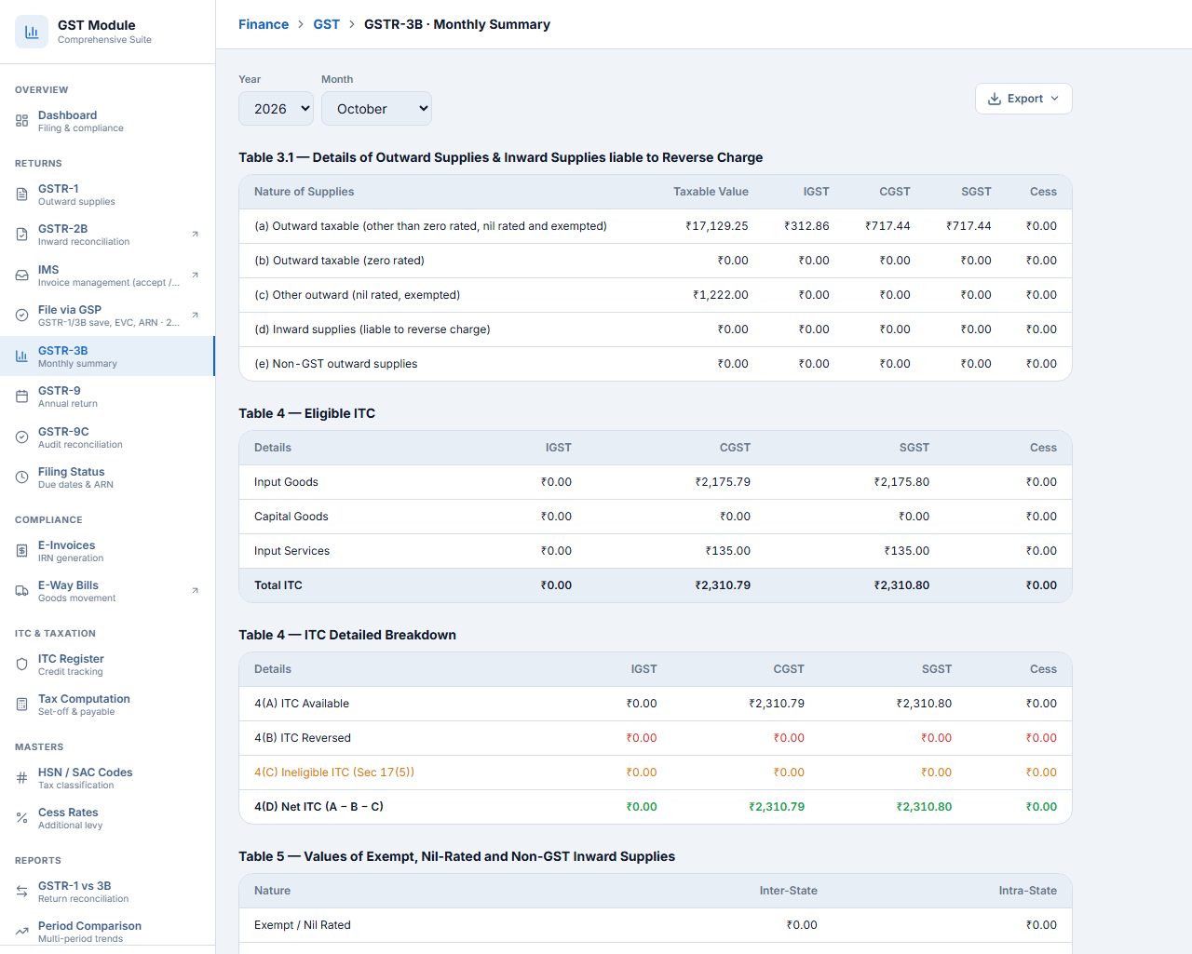The height and width of the screenshot is (954, 1192).
Task: Click the Tax Computation calculator icon
Action: coord(21,705)
